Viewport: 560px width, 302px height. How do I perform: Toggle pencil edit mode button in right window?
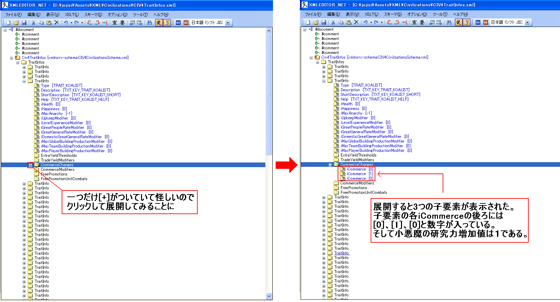(x=466, y=22)
